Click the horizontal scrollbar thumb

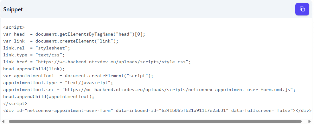coord(155,121)
